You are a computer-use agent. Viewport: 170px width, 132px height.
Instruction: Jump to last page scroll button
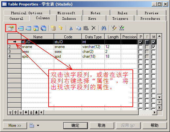[159, 107]
